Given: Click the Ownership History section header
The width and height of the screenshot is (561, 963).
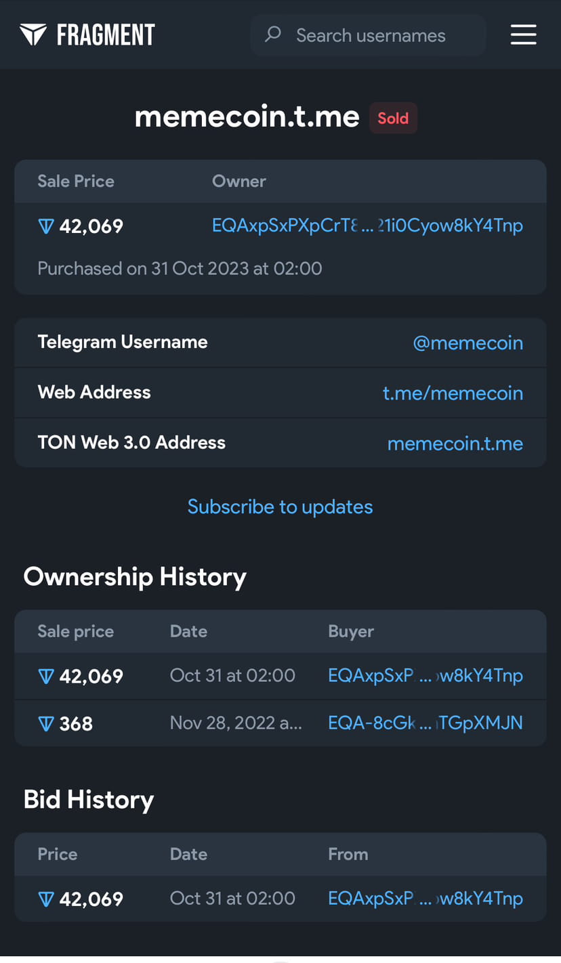Looking at the screenshot, I should (x=135, y=576).
